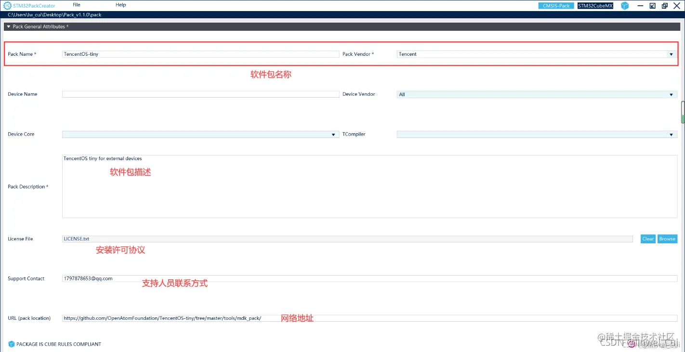Browse for a license file

click(667, 239)
